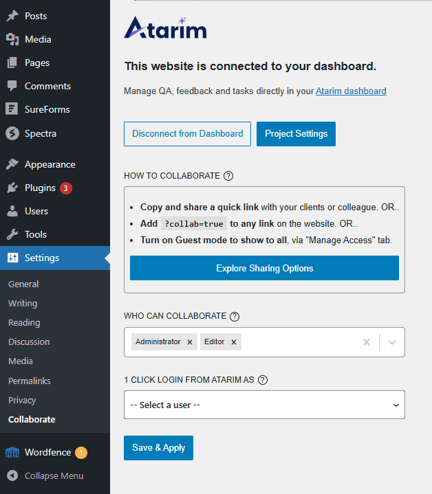Image resolution: width=432 pixels, height=494 pixels.
Task: Click the SureForms icon
Action: tap(12, 109)
